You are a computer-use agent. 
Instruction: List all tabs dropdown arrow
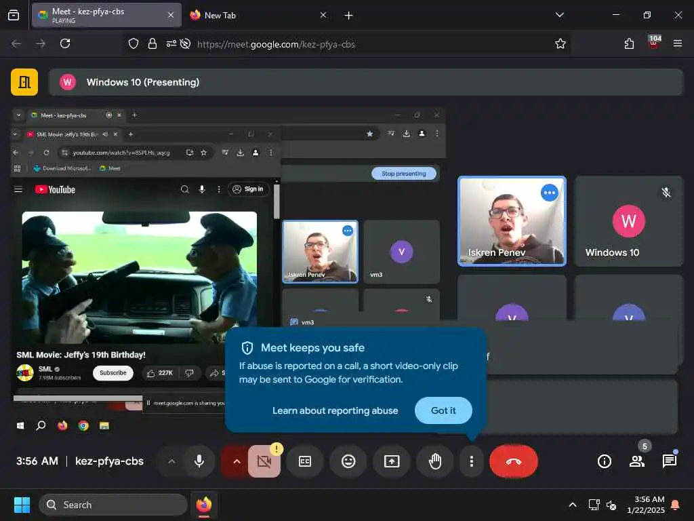(x=559, y=15)
